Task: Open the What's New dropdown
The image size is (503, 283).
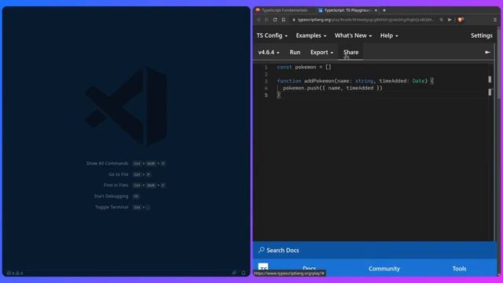Action: (353, 35)
